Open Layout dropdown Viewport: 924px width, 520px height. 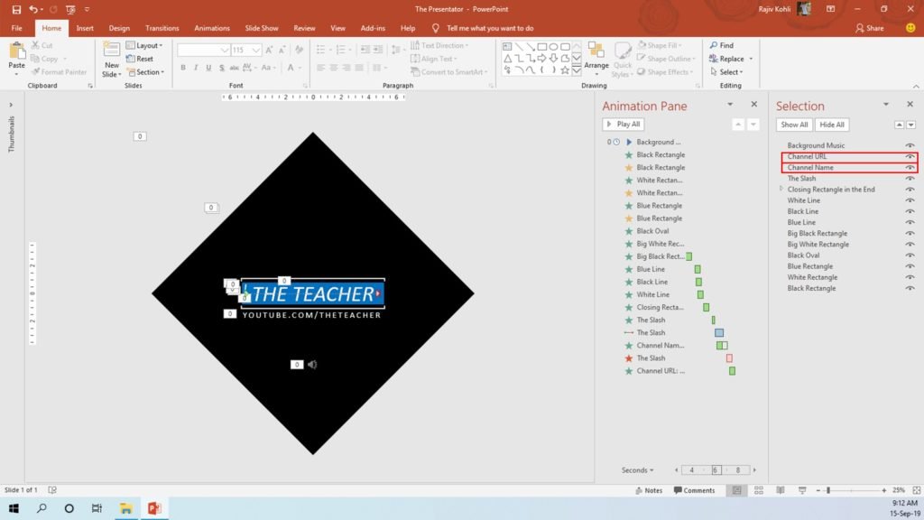pos(144,45)
